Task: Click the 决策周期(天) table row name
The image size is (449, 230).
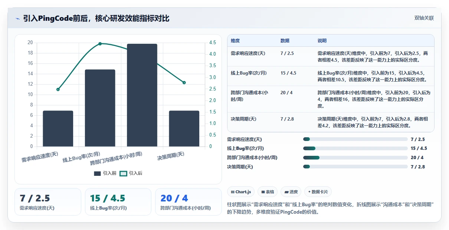Action: coord(243,119)
